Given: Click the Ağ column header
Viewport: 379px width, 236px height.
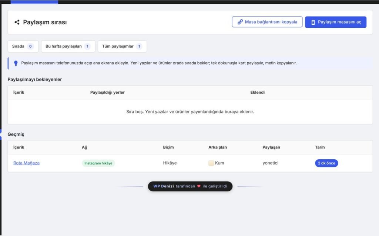Looking at the screenshot, I should click(x=84, y=147).
